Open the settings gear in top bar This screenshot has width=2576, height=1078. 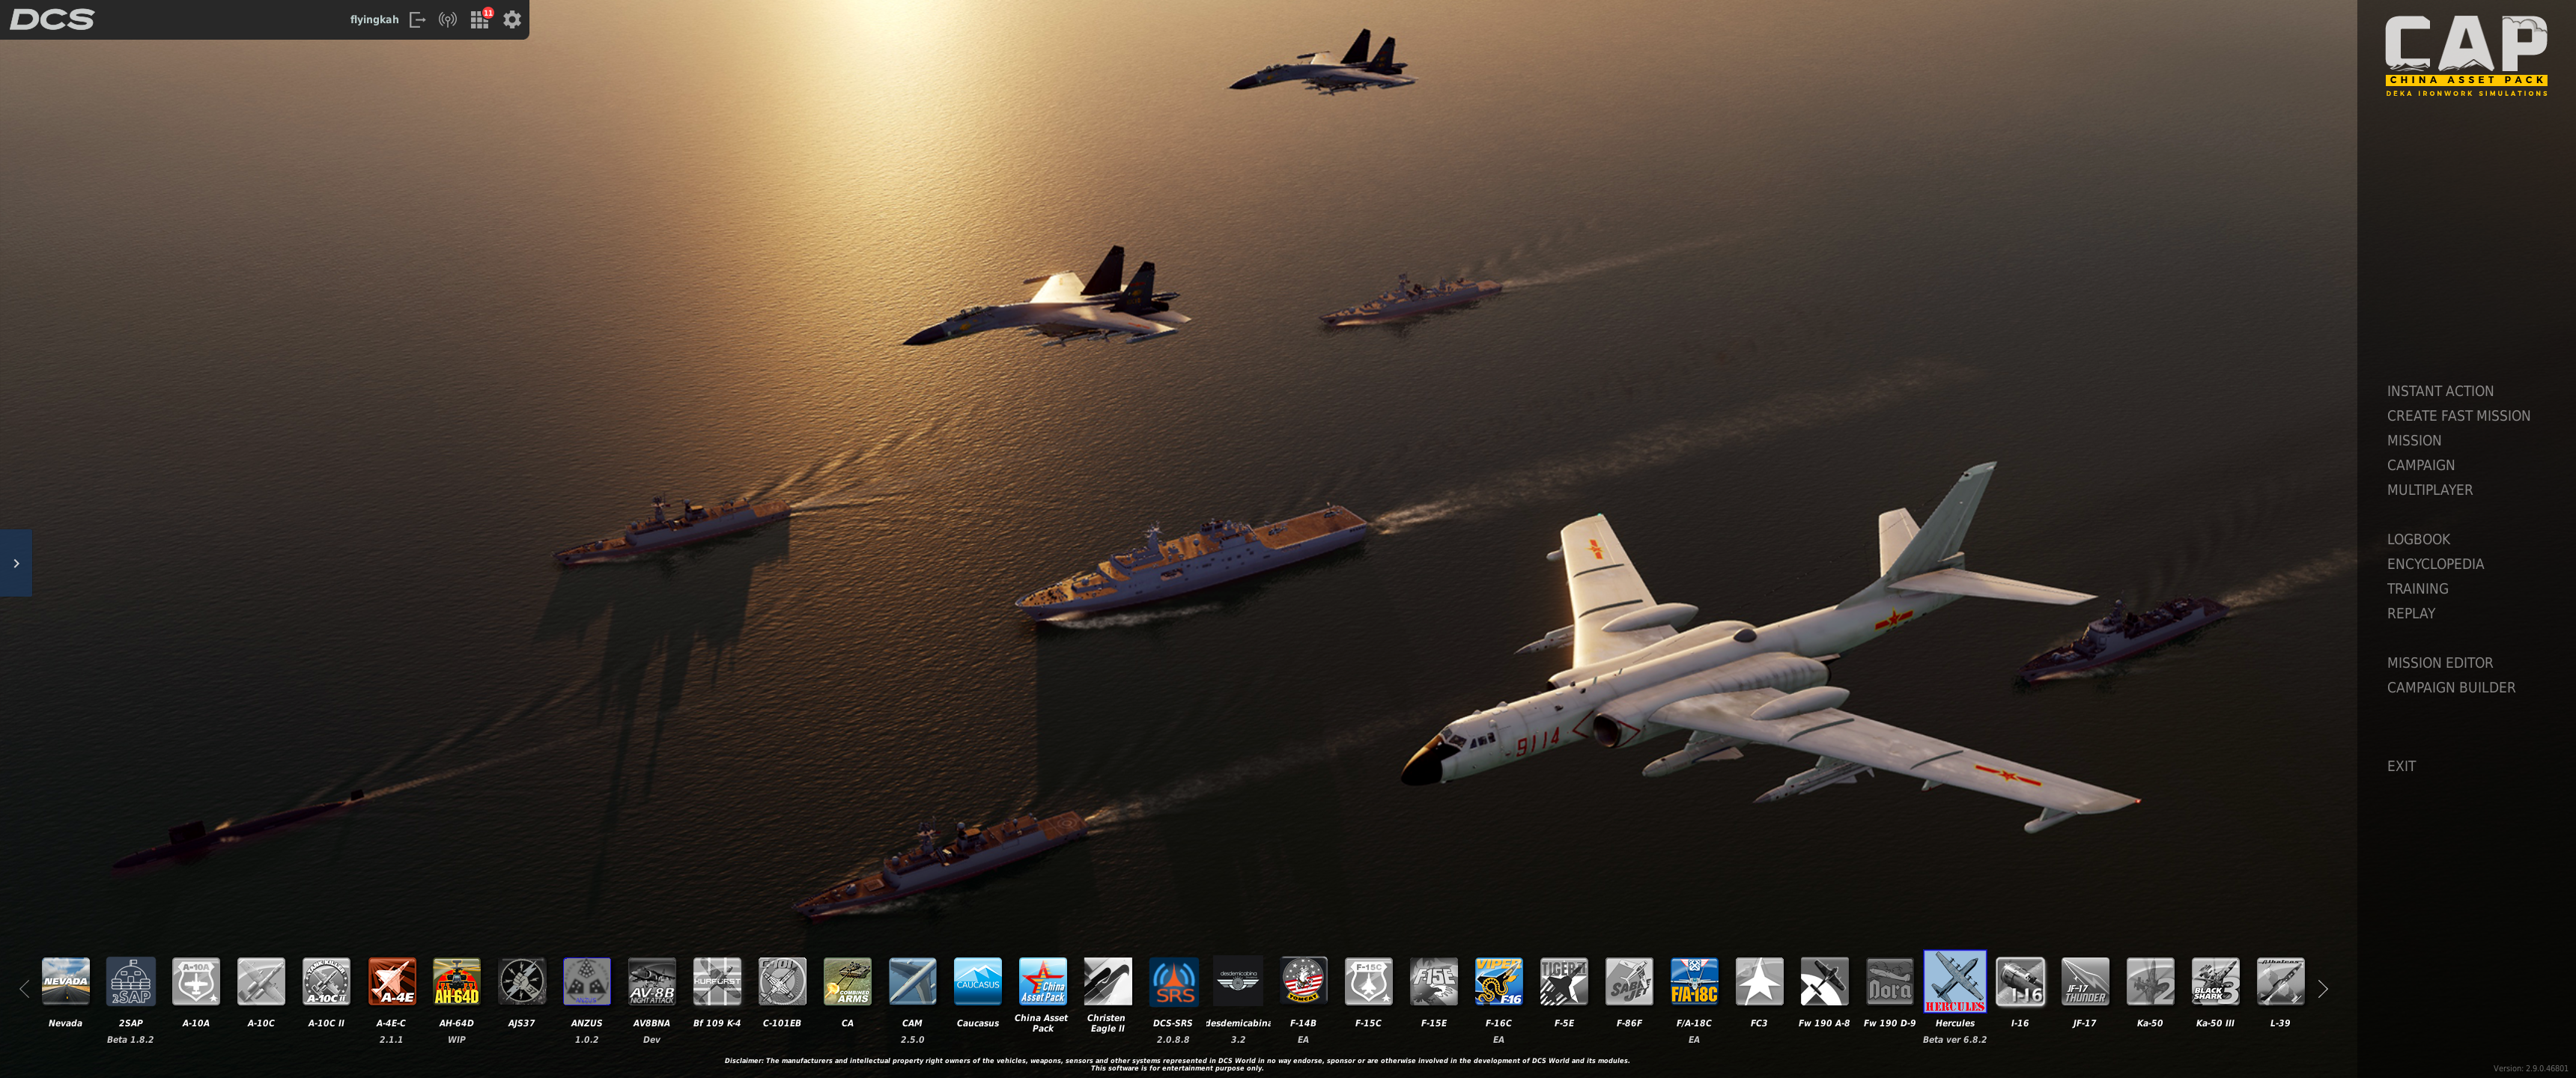[512, 20]
